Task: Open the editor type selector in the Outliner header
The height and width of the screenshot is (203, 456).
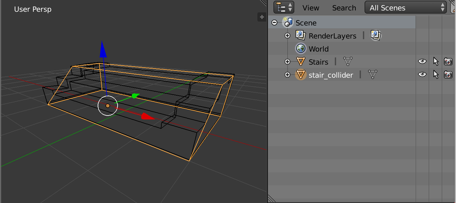Action: coord(284,7)
